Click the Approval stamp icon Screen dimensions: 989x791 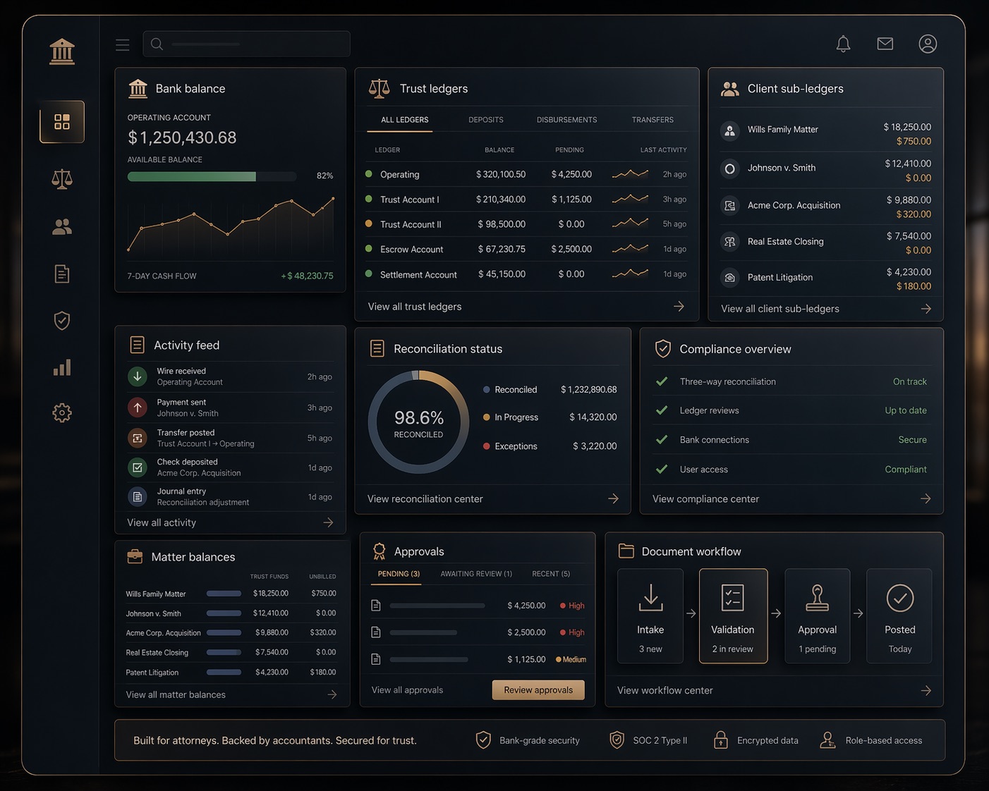pyautogui.click(x=817, y=598)
